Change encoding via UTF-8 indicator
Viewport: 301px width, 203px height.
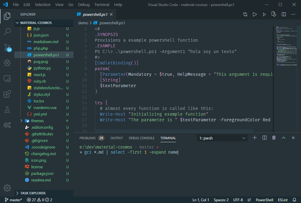click(x=238, y=200)
